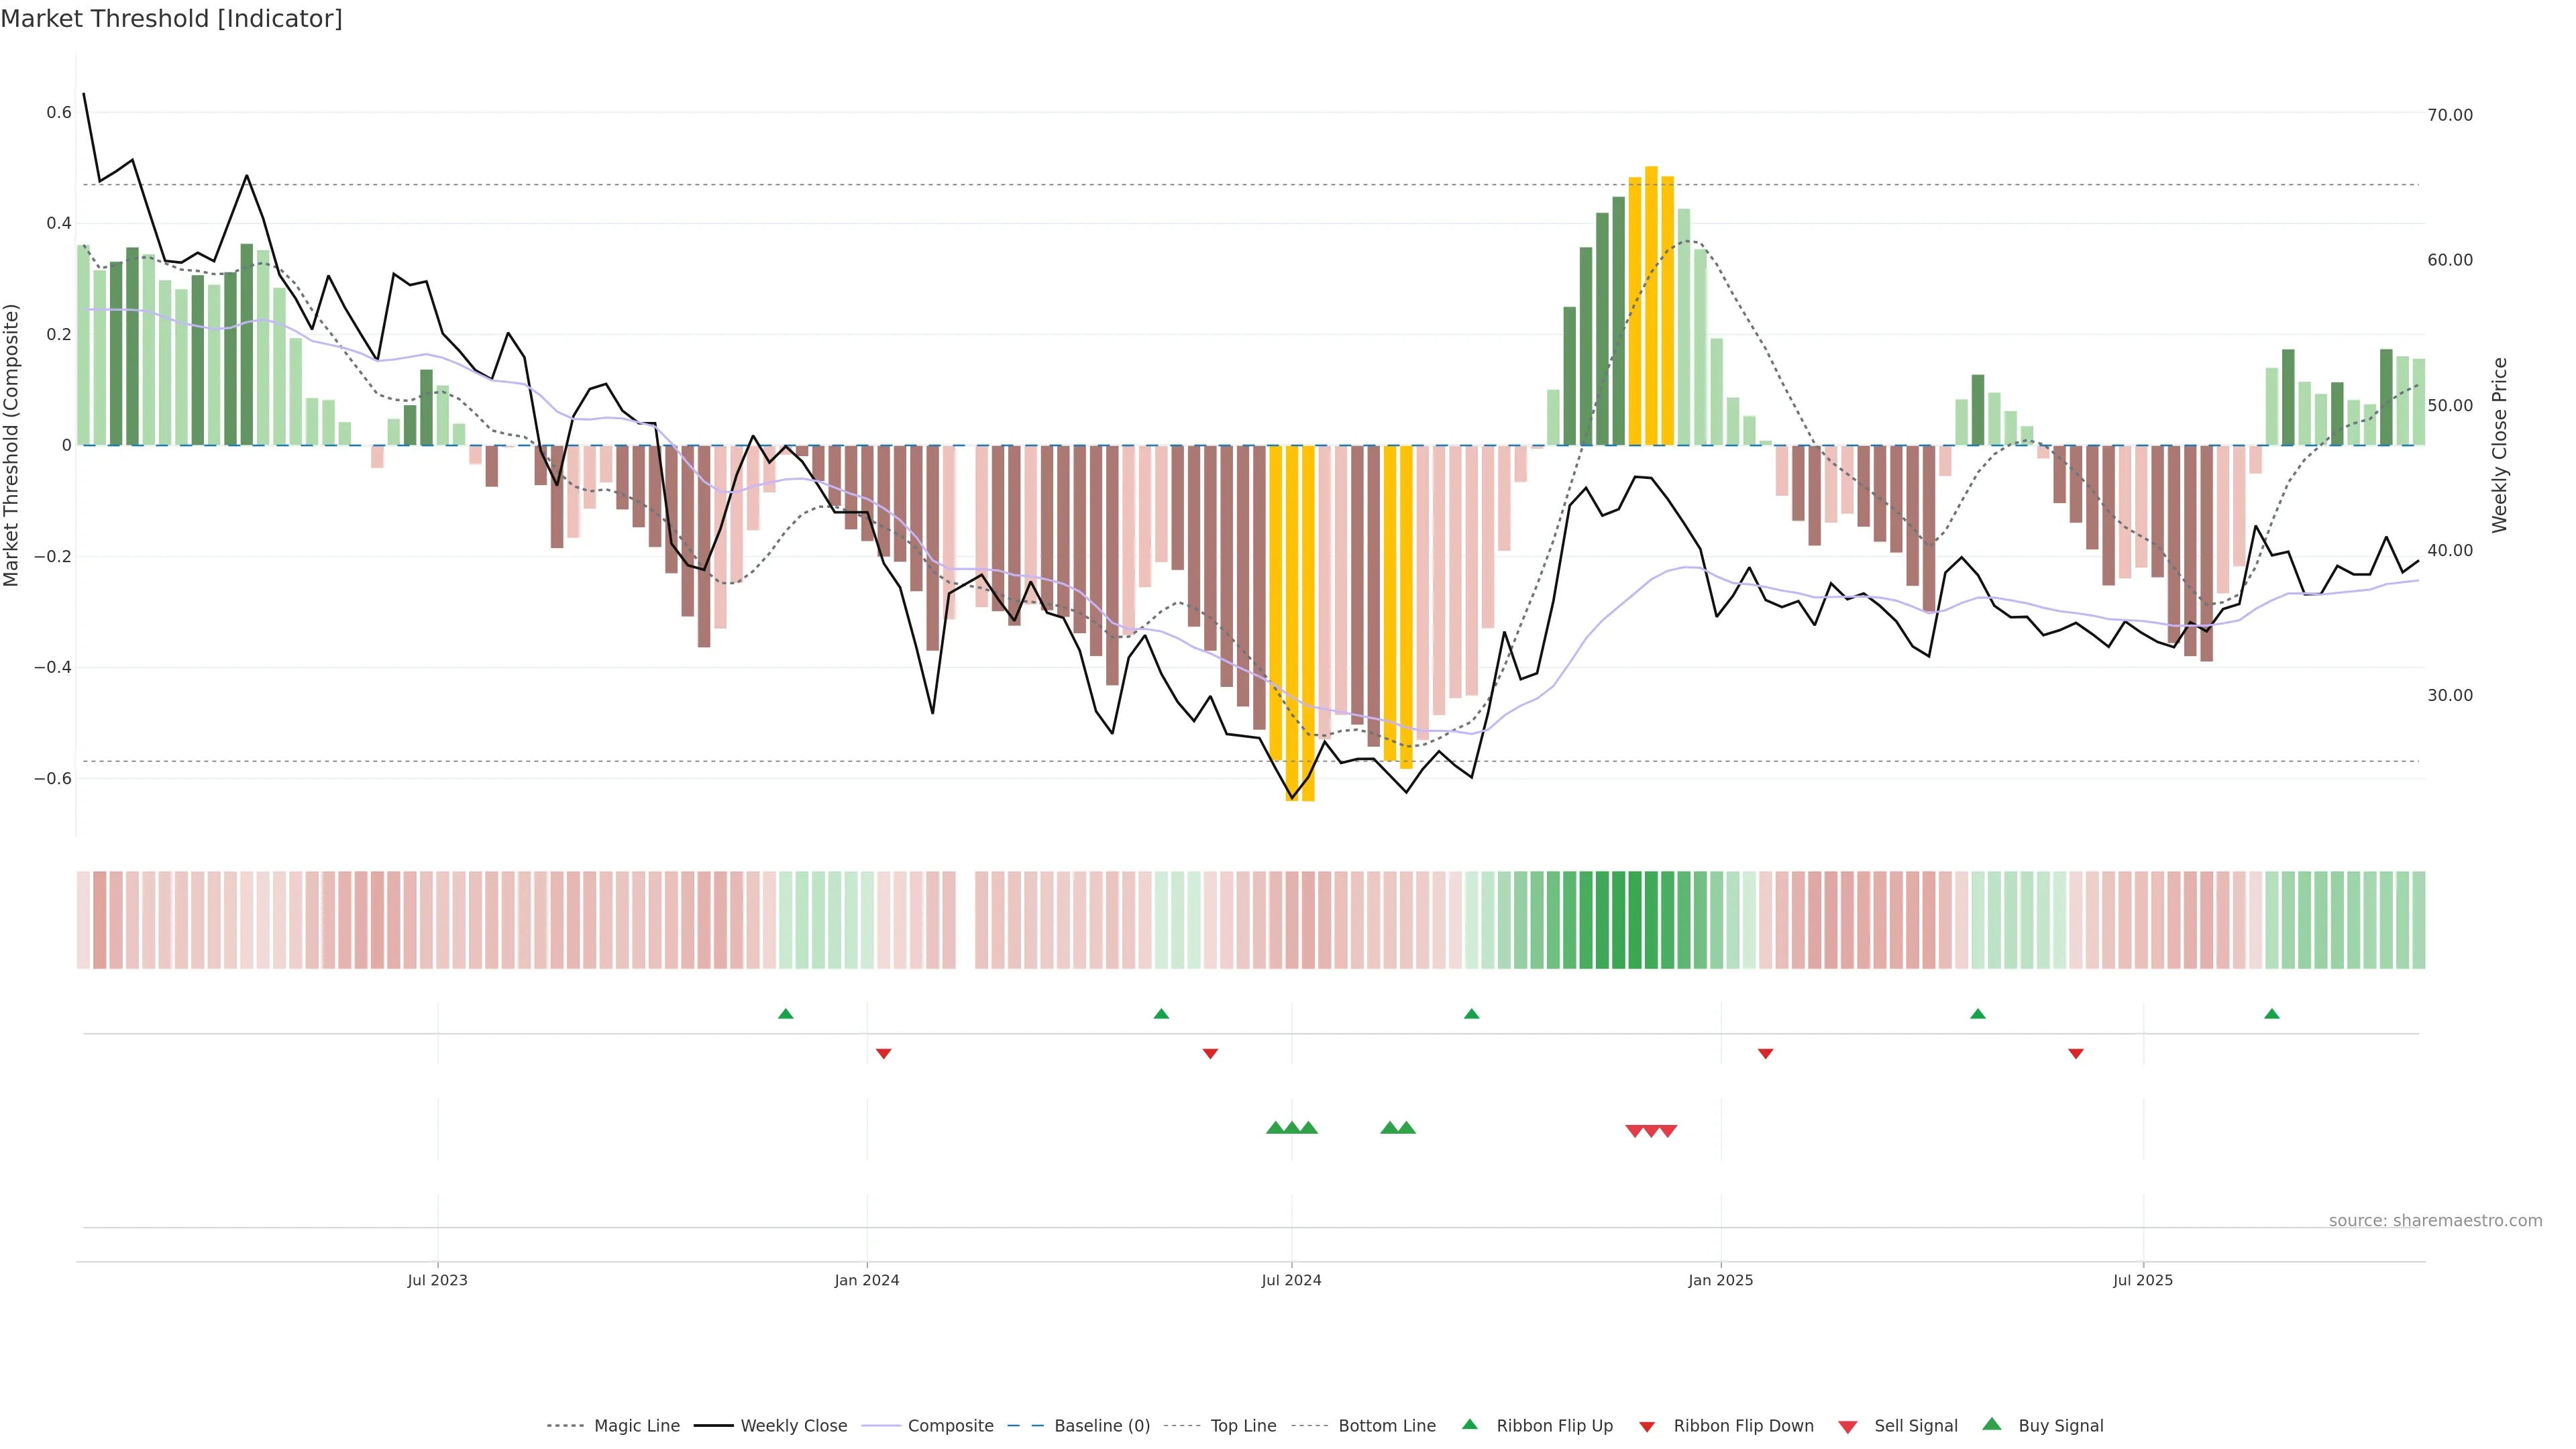
Task: Click the Ribbon Flip Down legend triangle icon
Action: [1647, 1427]
